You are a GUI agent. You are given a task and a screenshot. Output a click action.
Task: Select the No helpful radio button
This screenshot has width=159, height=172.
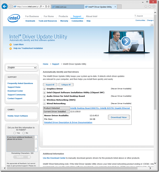click(x=24, y=133)
